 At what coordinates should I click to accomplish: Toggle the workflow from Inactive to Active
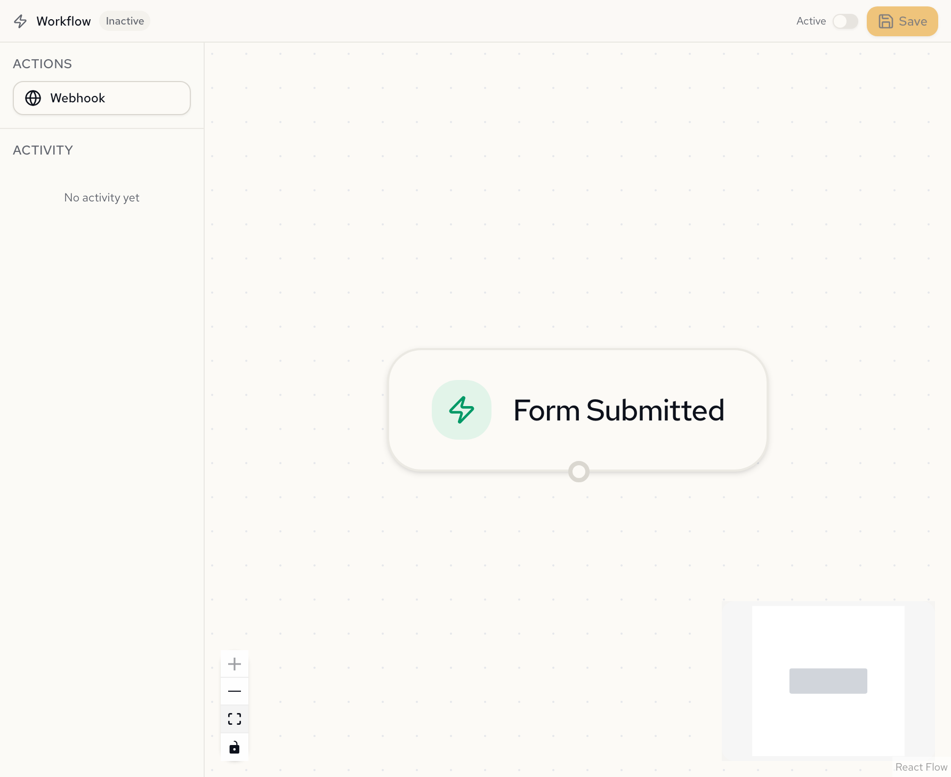coord(845,22)
